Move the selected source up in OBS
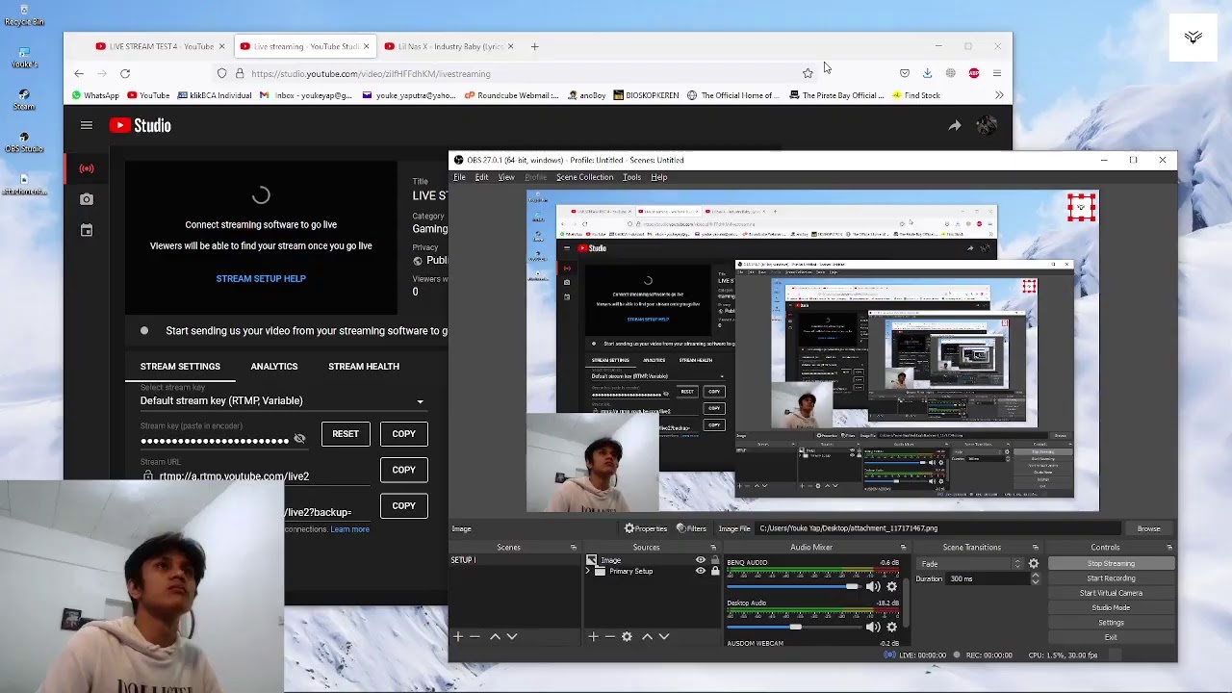1232x693 pixels. pos(647,636)
